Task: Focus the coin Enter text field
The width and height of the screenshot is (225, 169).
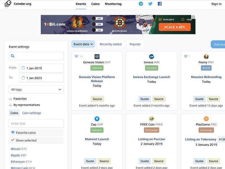Action: (x=36, y=123)
